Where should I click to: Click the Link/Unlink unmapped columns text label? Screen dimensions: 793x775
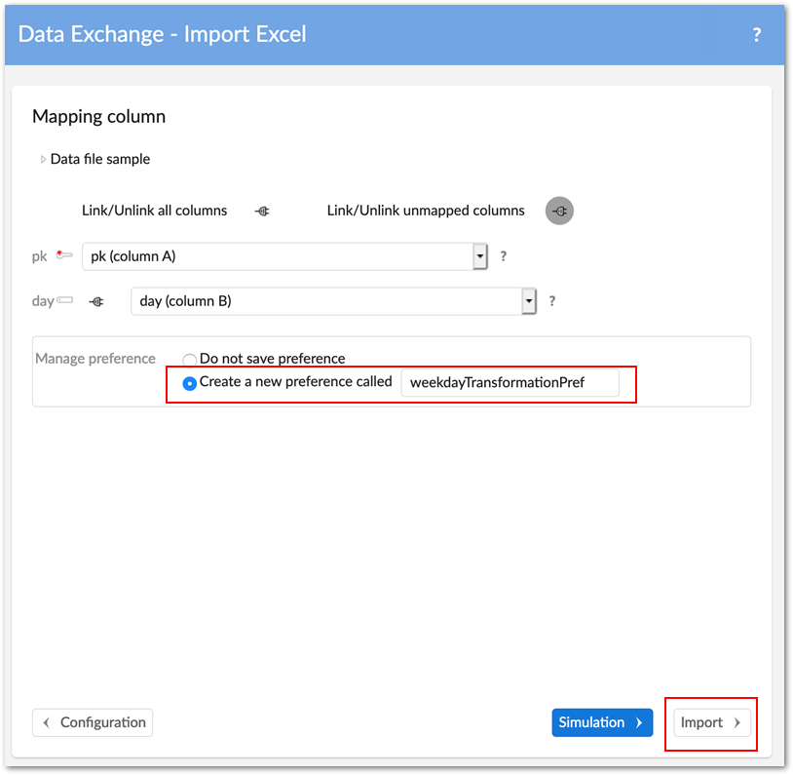(426, 211)
